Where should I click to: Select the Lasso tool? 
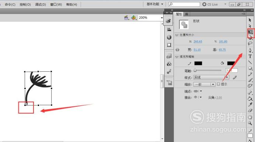(x=250, y=43)
